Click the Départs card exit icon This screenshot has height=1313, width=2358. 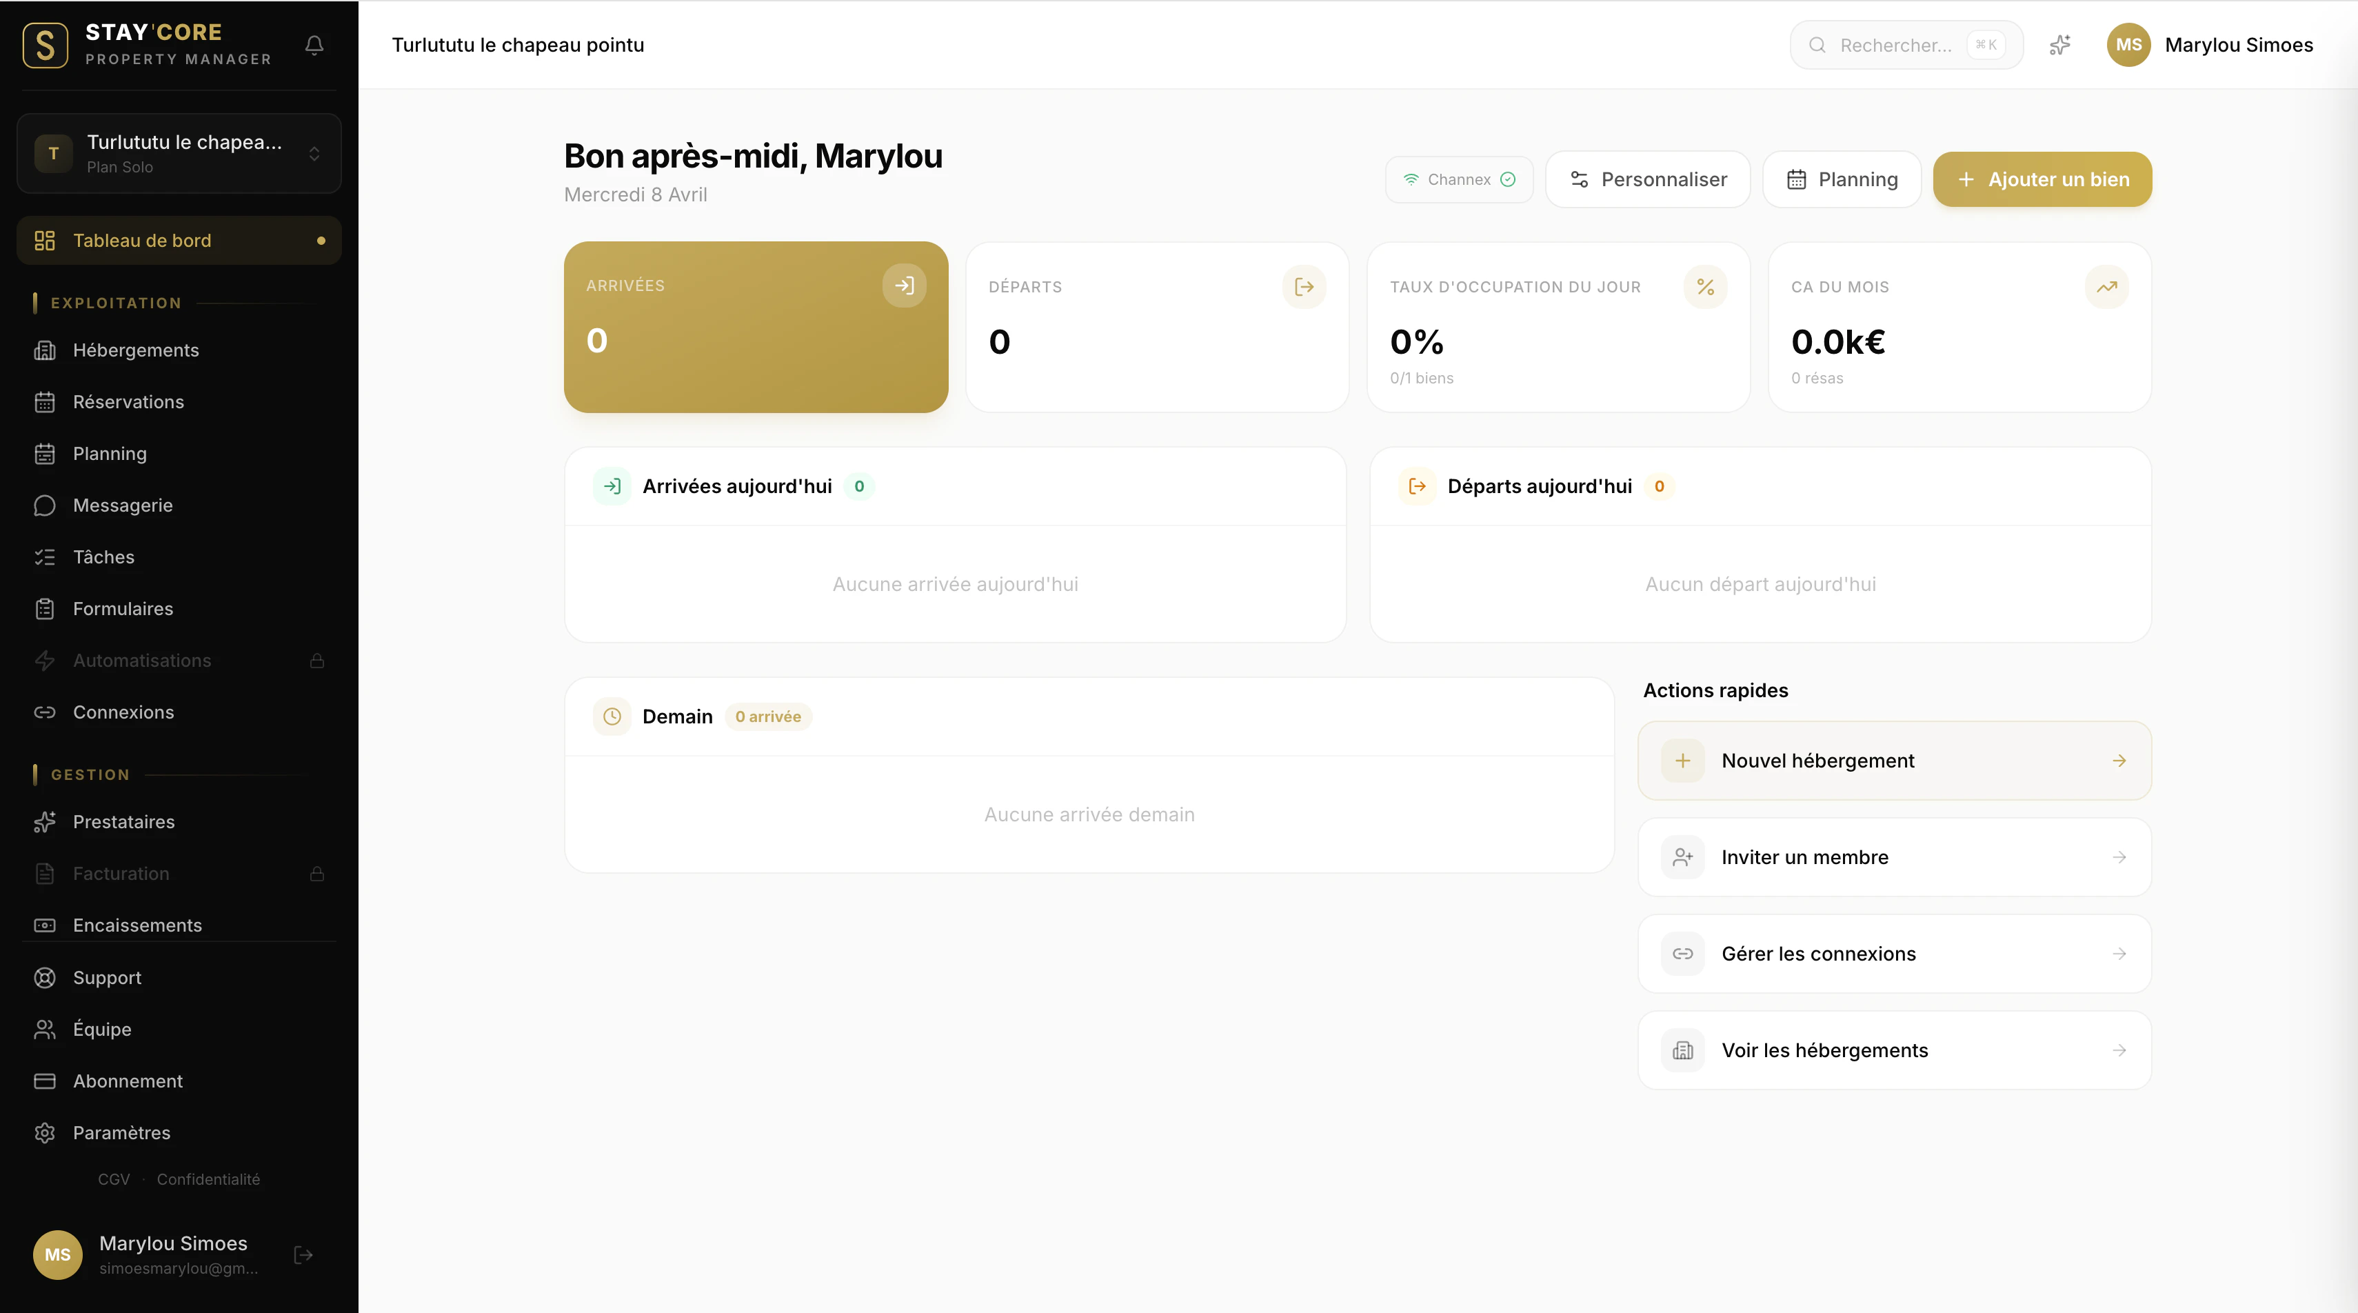click(x=1304, y=287)
